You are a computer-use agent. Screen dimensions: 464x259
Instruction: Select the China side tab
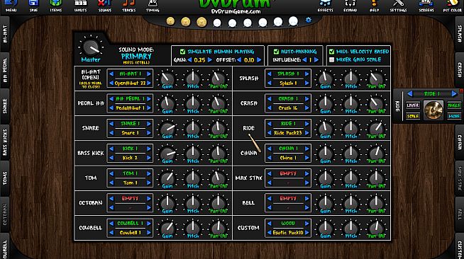point(460,142)
